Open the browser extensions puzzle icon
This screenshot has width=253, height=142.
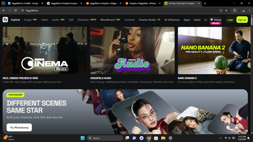pos(235,11)
